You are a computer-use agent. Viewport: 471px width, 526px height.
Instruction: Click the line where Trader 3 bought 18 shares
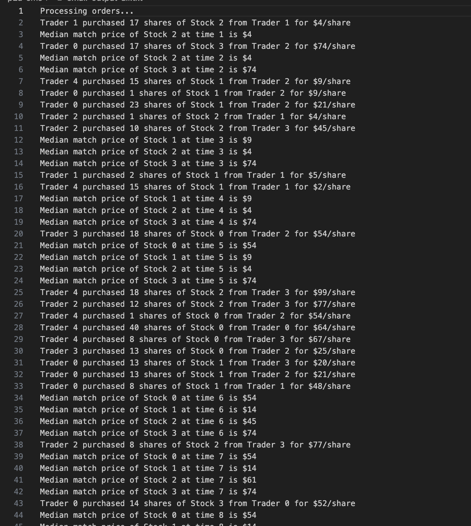coord(198,234)
